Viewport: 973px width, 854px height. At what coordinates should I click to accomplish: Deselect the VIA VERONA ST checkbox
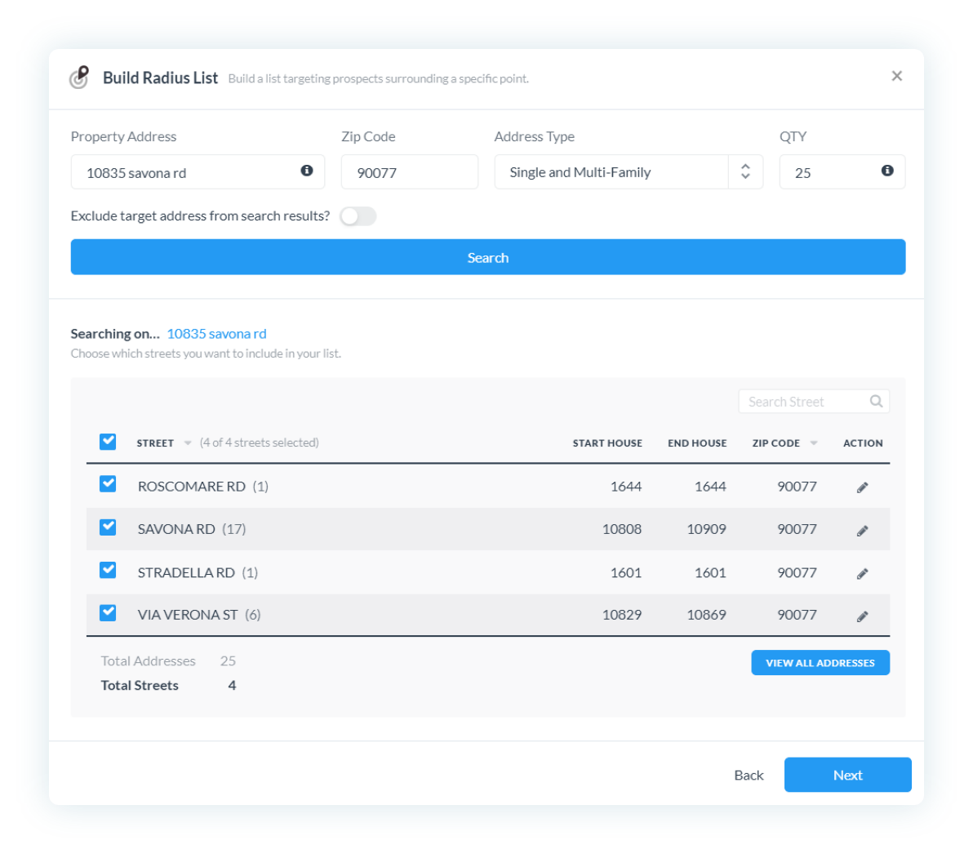[x=108, y=612]
